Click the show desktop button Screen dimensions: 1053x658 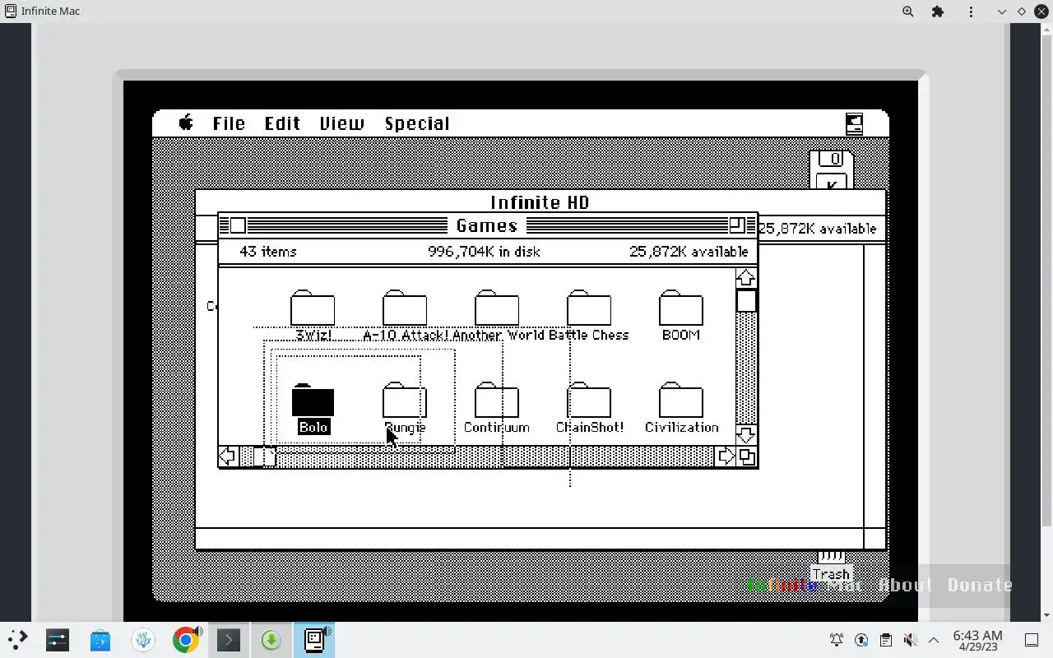coord(1032,640)
